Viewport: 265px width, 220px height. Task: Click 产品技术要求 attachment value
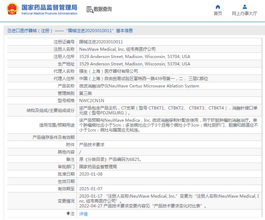point(92,145)
